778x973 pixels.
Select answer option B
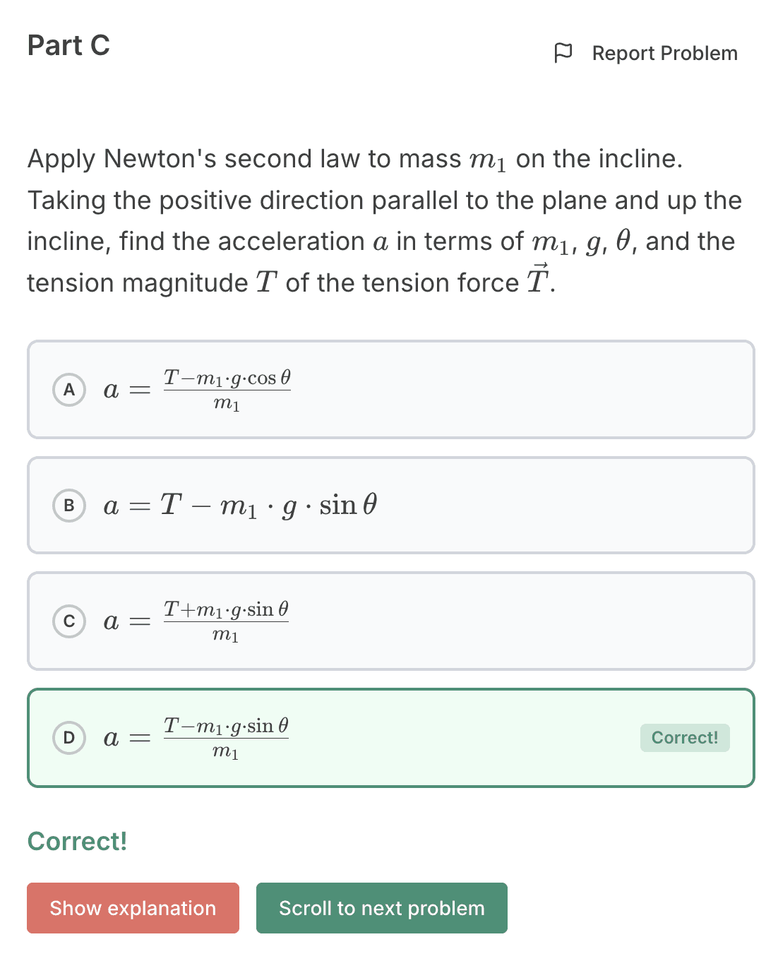coord(390,505)
